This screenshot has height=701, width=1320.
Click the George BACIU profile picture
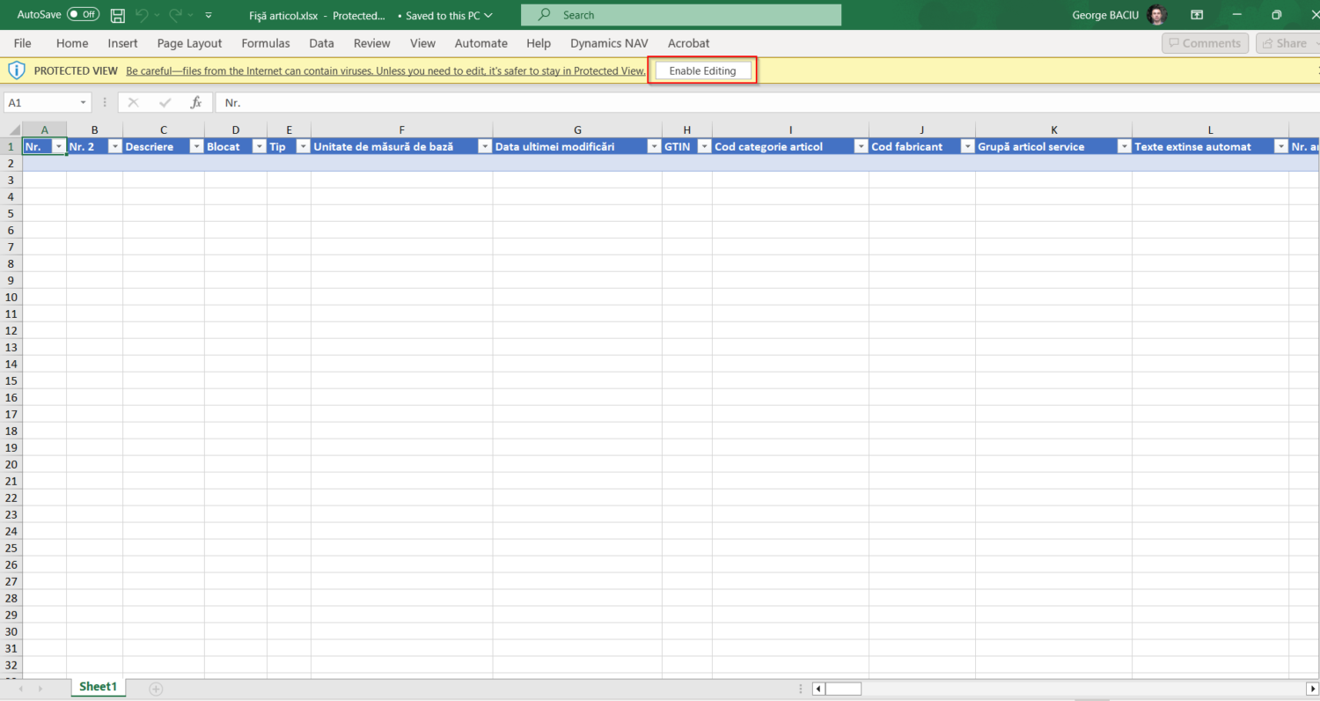click(1156, 14)
